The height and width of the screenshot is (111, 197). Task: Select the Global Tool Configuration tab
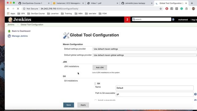point(171,3)
